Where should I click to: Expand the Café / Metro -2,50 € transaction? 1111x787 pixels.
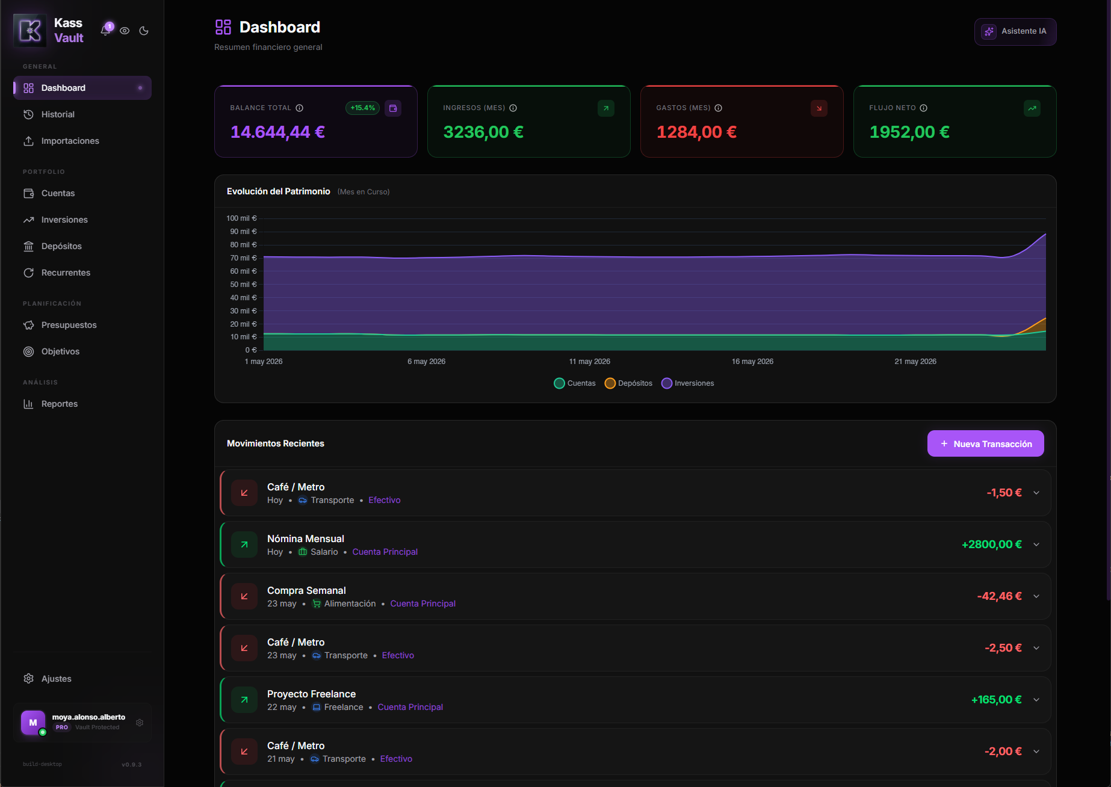[1036, 648]
